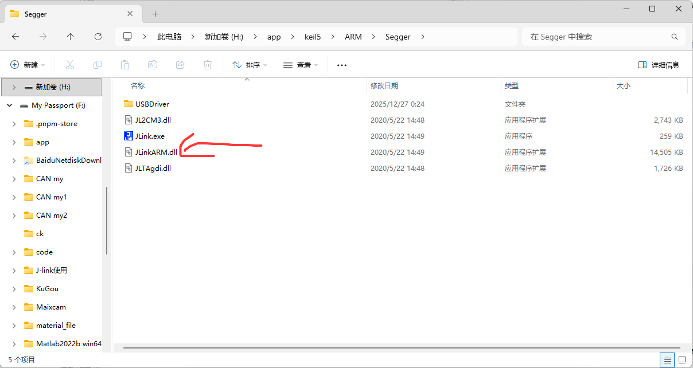Switch to large icons view layout

pos(681,360)
